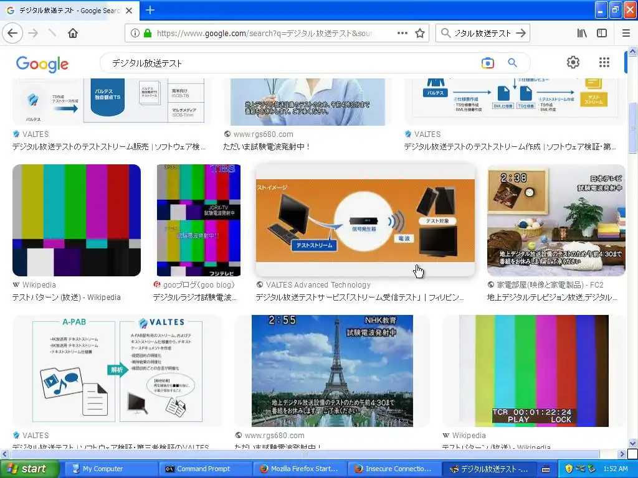The width and height of the screenshot is (638, 478).
Task: Select the デジタル放送テスト Google Search tab
Action: coord(70,11)
